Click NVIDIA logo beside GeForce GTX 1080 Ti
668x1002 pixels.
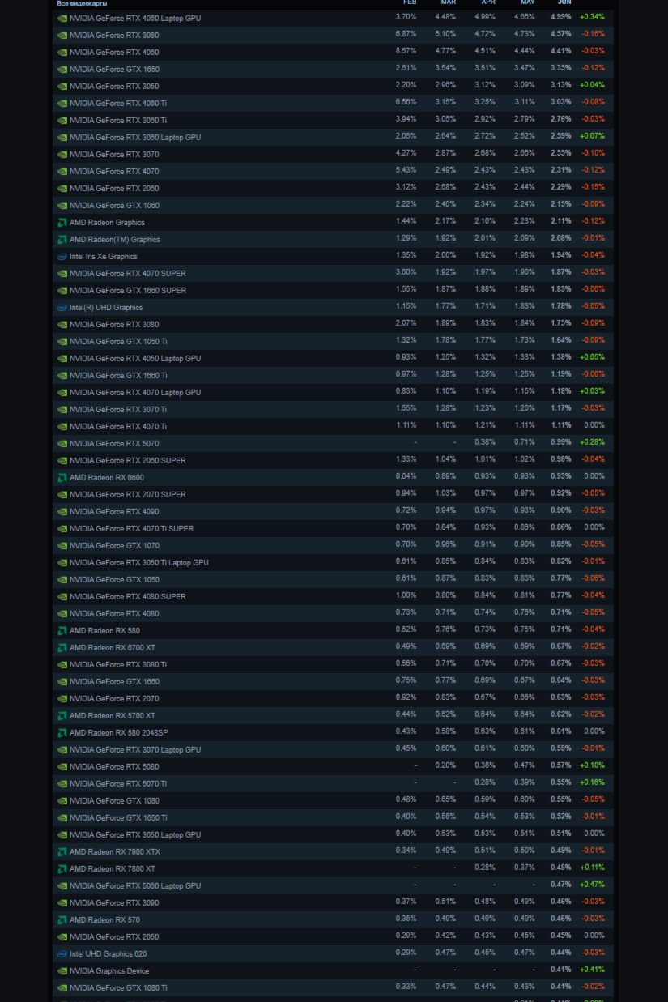click(62, 987)
